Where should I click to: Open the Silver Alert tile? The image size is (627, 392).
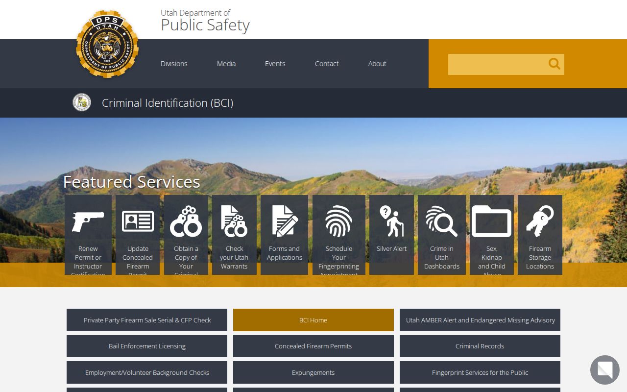point(391,235)
